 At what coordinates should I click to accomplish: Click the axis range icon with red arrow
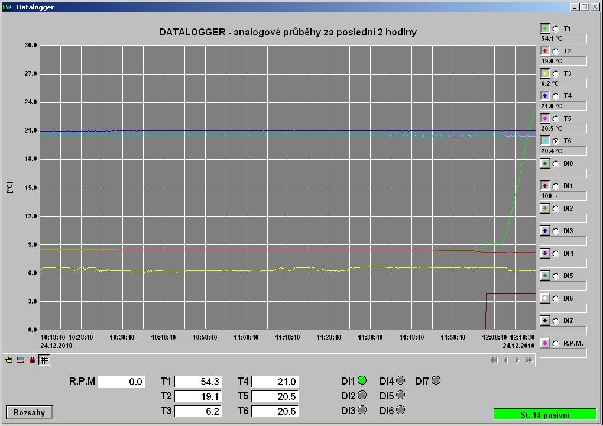coord(21,360)
